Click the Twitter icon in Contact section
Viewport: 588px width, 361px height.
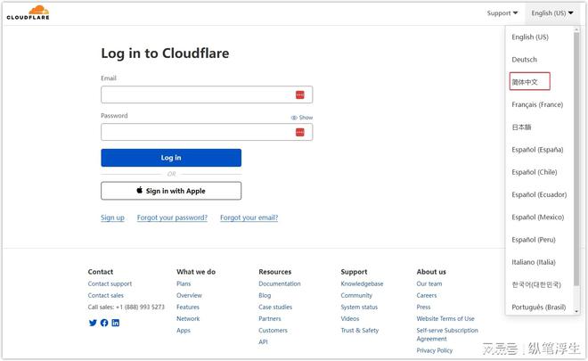click(x=93, y=323)
